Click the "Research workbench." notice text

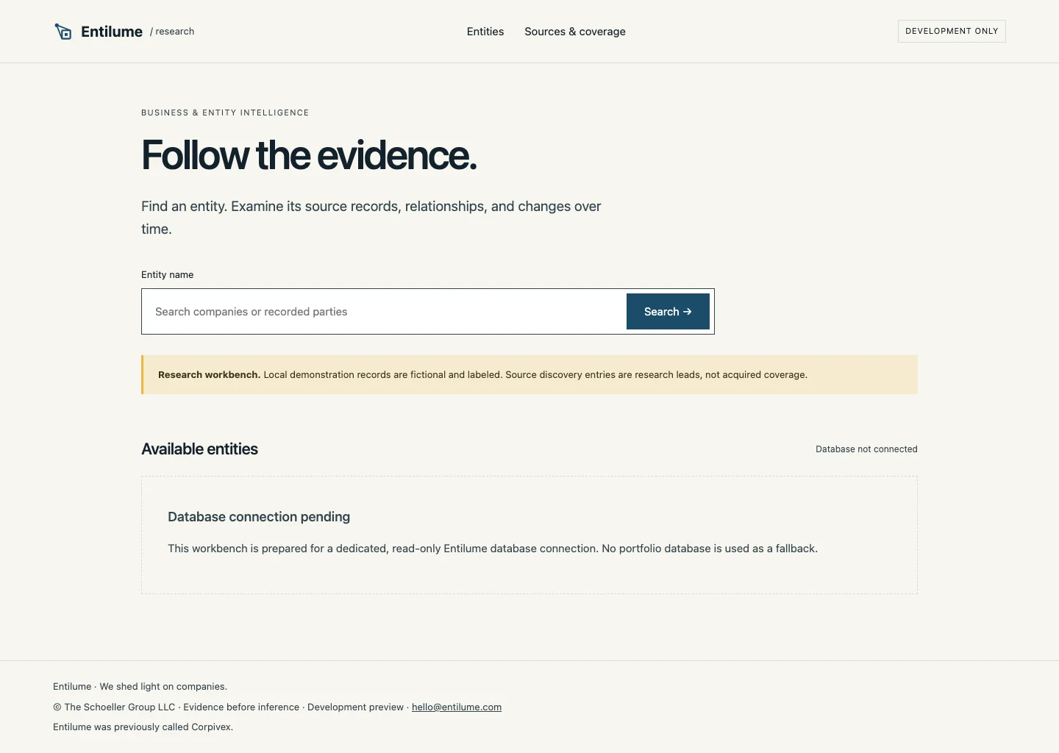coord(209,375)
